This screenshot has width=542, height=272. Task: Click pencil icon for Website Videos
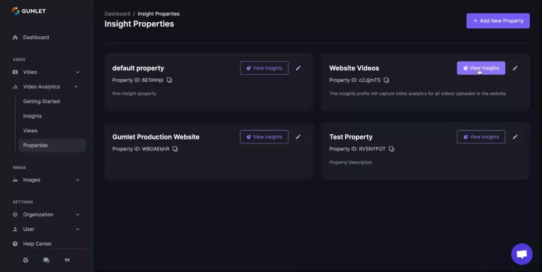click(515, 68)
